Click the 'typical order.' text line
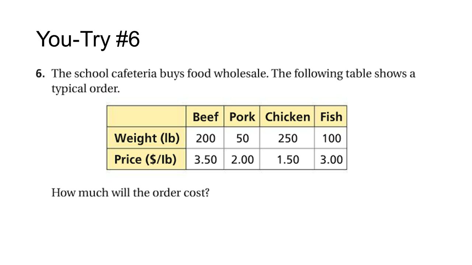This screenshot has height=265, width=472. [x=86, y=89]
